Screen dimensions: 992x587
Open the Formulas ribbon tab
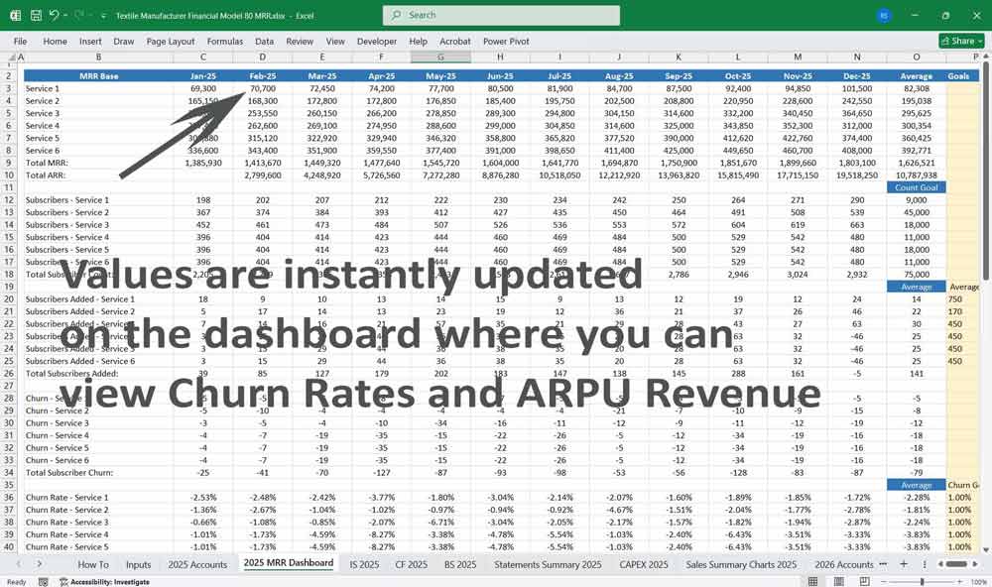pos(224,42)
